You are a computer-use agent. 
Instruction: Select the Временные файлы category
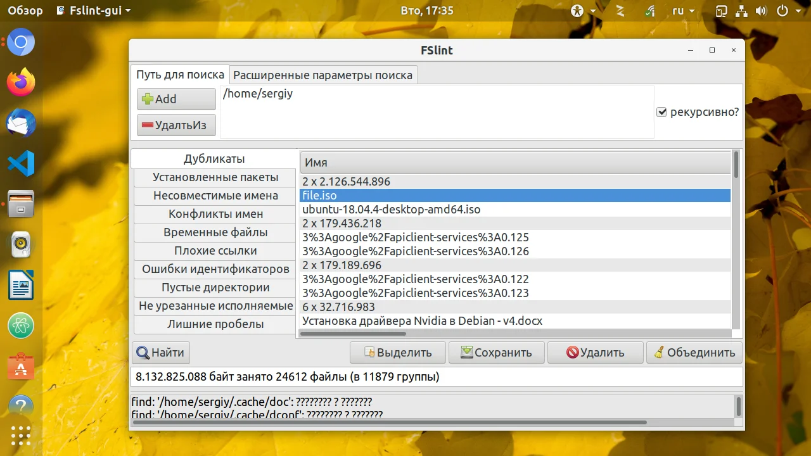click(x=215, y=232)
